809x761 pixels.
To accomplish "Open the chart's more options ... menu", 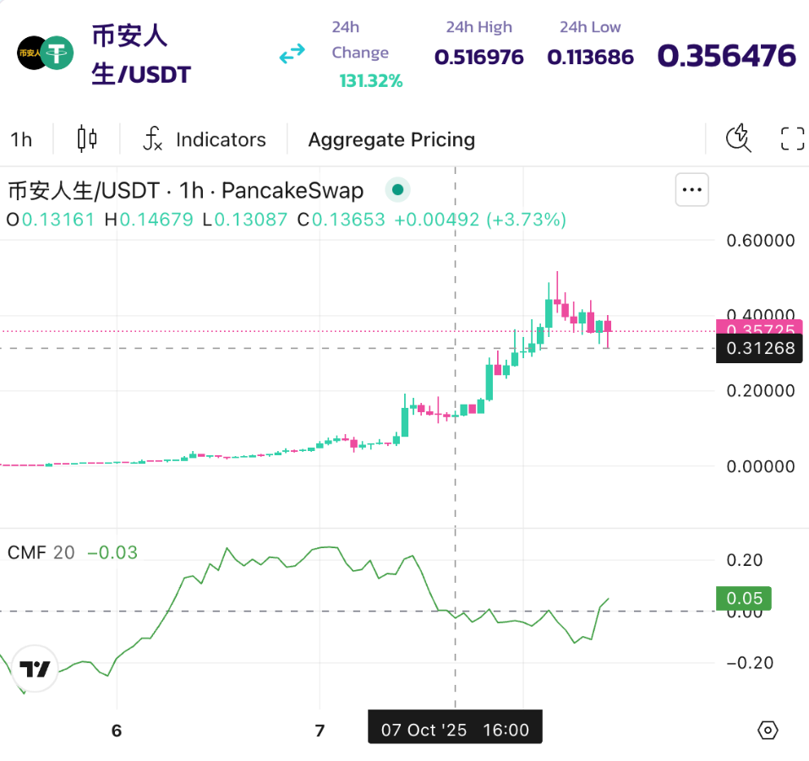I will (691, 190).
